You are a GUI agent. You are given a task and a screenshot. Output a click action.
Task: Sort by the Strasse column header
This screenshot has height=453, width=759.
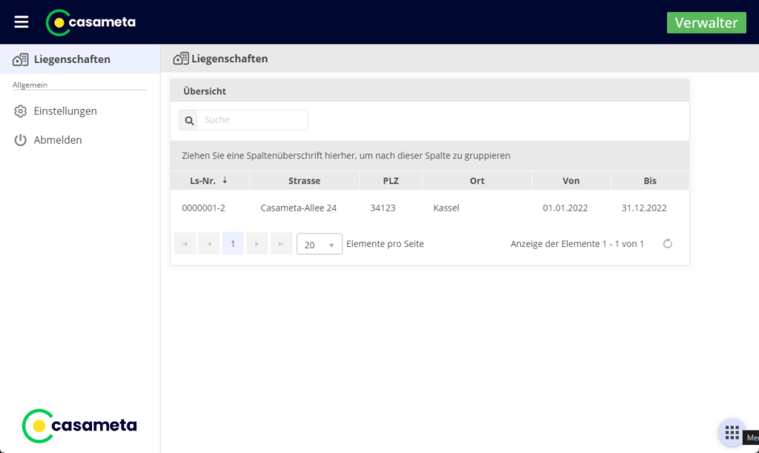click(305, 180)
